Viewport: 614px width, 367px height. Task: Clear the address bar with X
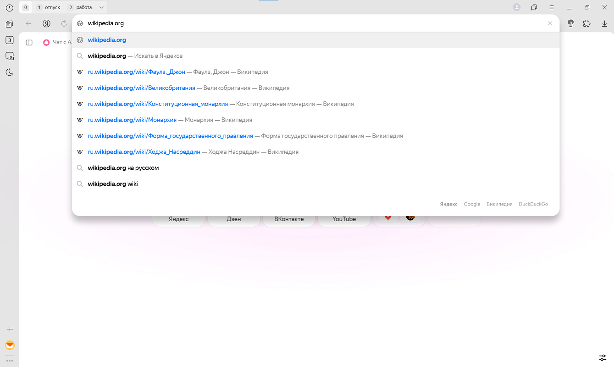(x=550, y=23)
